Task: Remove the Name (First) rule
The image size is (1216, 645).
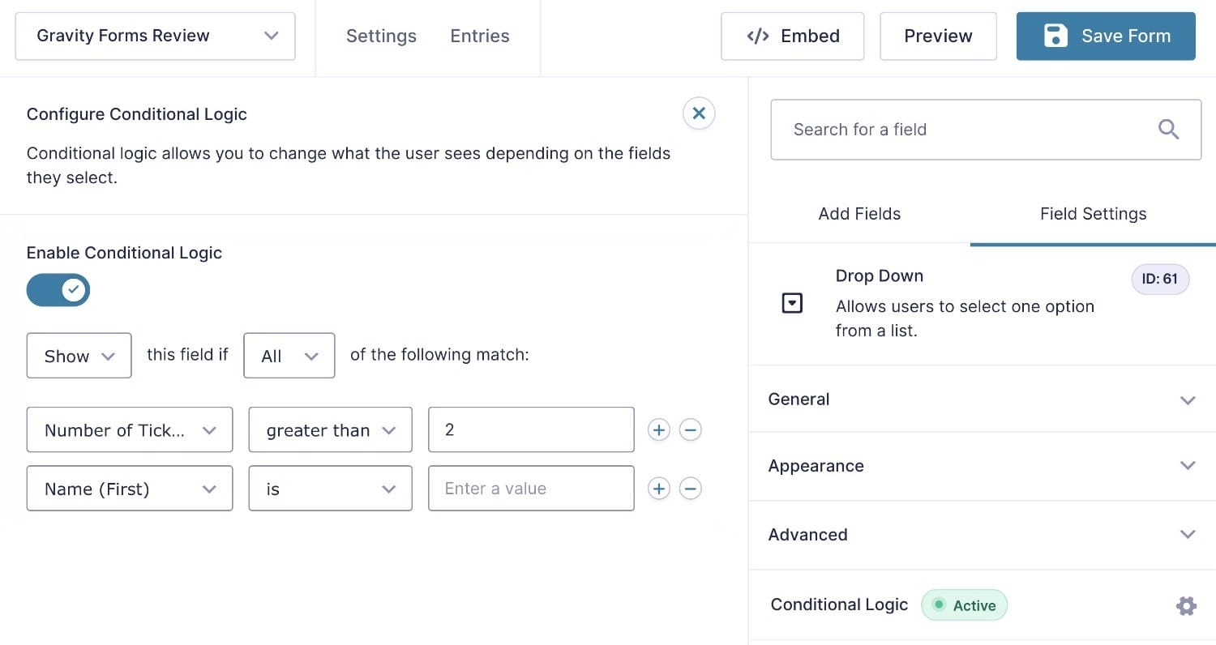Action: click(x=690, y=489)
